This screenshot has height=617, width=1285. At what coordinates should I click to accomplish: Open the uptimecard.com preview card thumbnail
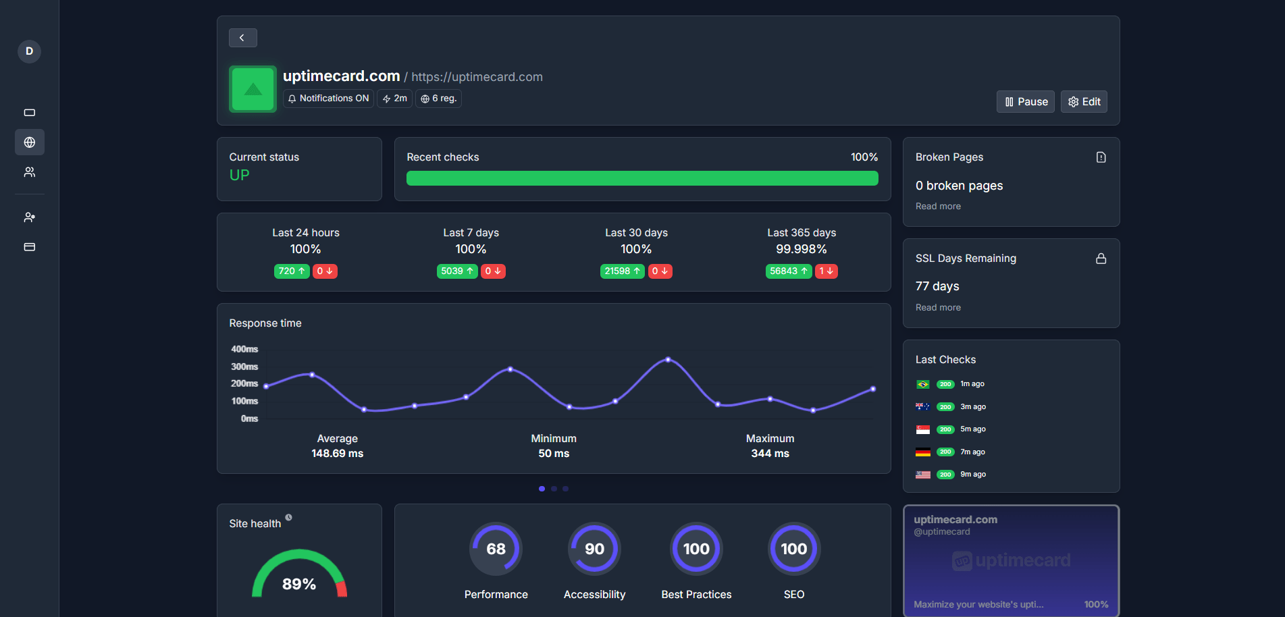1011,562
